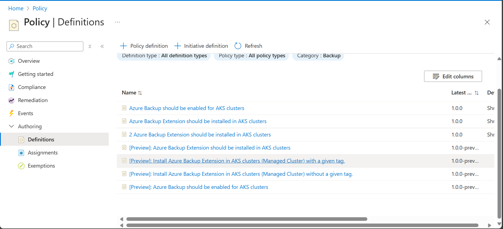503x229 pixels.
Task: Click the icon beside the 'without a given tag' policy
Action: point(124,174)
